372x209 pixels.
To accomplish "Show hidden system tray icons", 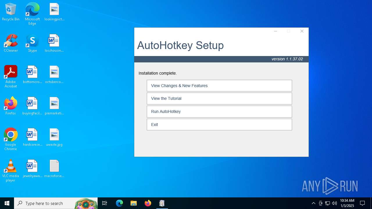I will (x=313, y=203).
